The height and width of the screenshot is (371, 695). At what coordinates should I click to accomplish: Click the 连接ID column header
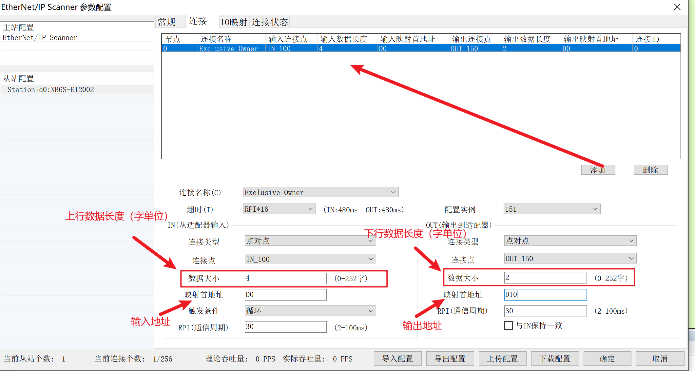point(656,39)
